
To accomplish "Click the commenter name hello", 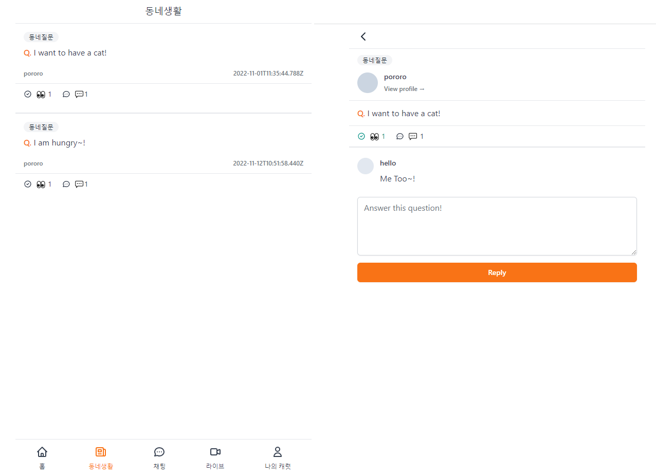I will point(388,163).
